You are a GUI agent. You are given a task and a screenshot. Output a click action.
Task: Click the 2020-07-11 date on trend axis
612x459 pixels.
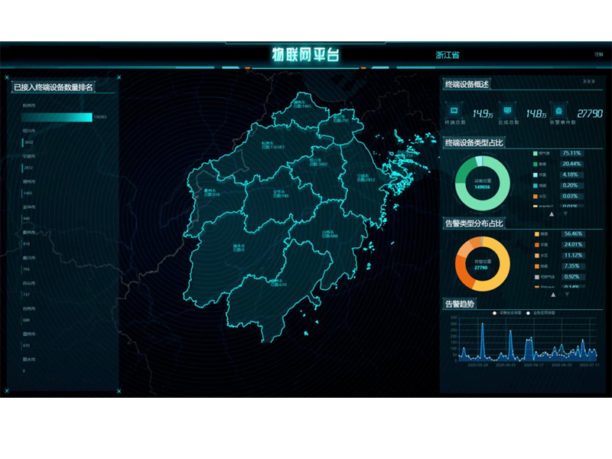point(589,366)
